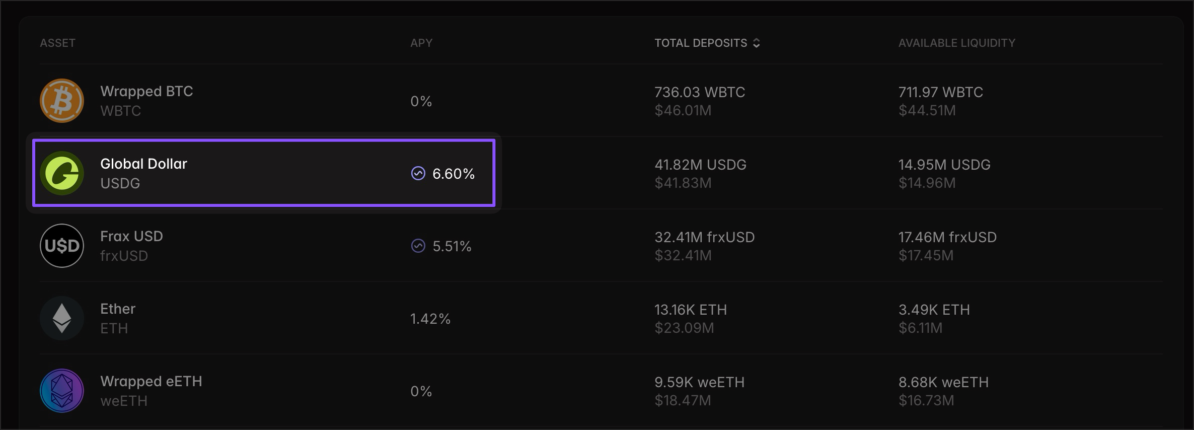The height and width of the screenshot is (430, 1194).
Task: Sort by Total Deposits column header
Action: [x=701, y=43]
